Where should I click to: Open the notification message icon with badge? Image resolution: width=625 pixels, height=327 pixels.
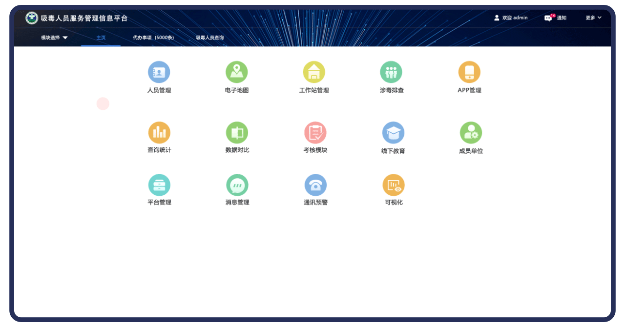(x=549, y=18)
